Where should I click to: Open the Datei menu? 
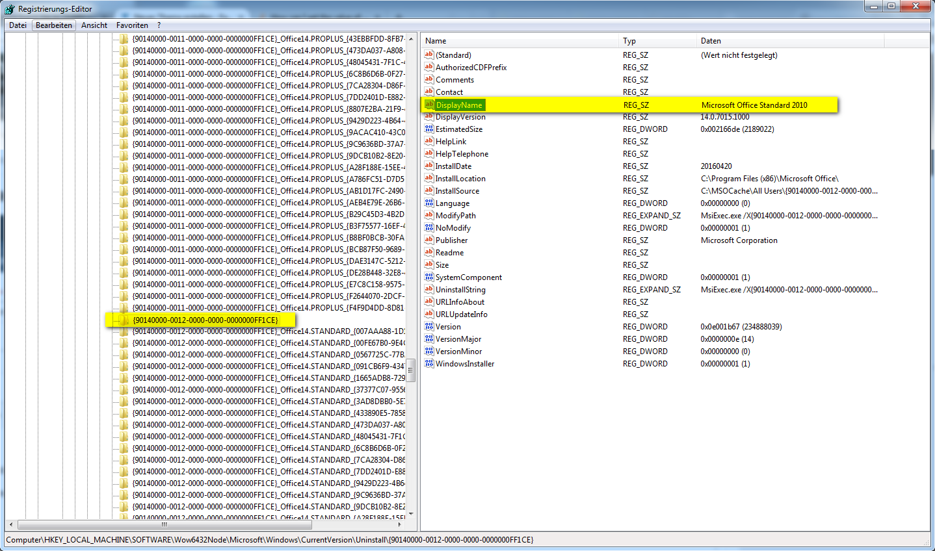18,25
